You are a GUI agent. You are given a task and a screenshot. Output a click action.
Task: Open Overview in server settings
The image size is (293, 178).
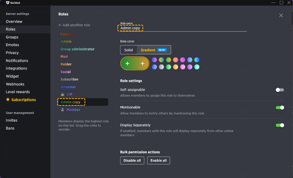click(x=14, y=21)
